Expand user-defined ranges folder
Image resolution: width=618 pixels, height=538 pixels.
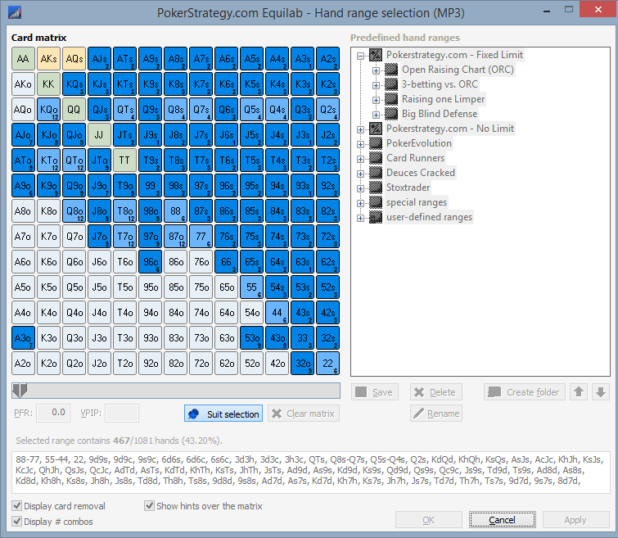(360, 218)
